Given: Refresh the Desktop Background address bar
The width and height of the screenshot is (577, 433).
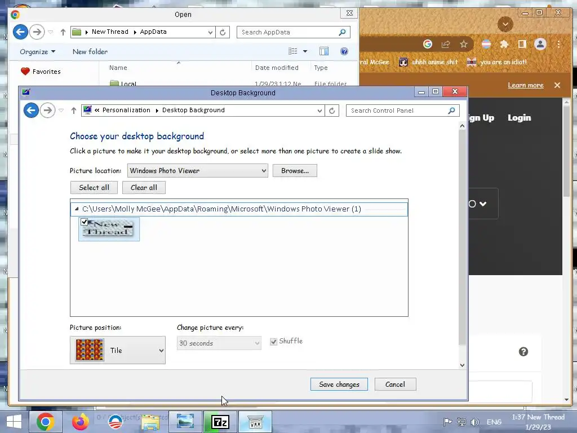Looking at the screenshot, I should click(332, 111).
